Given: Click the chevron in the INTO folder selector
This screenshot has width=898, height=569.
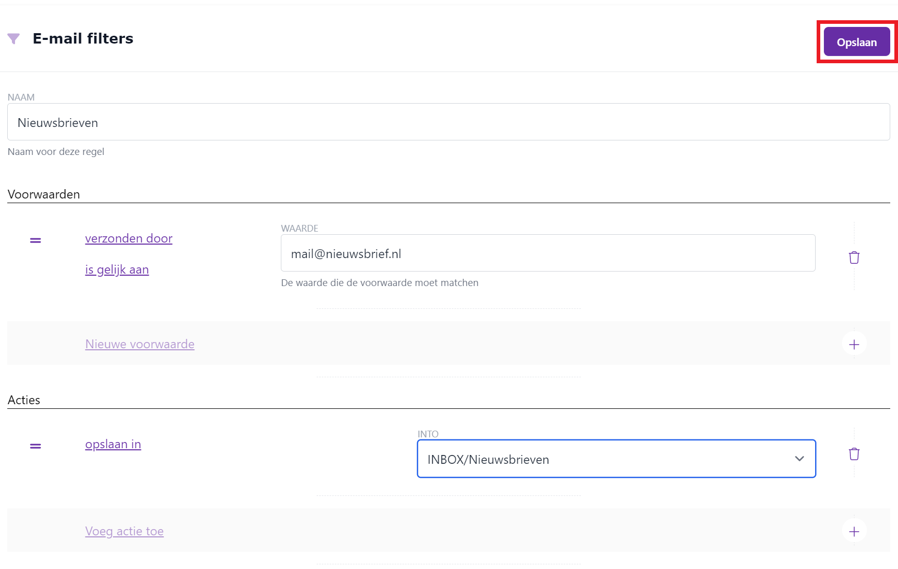Looking at the screenshot, I should point(800,459).
